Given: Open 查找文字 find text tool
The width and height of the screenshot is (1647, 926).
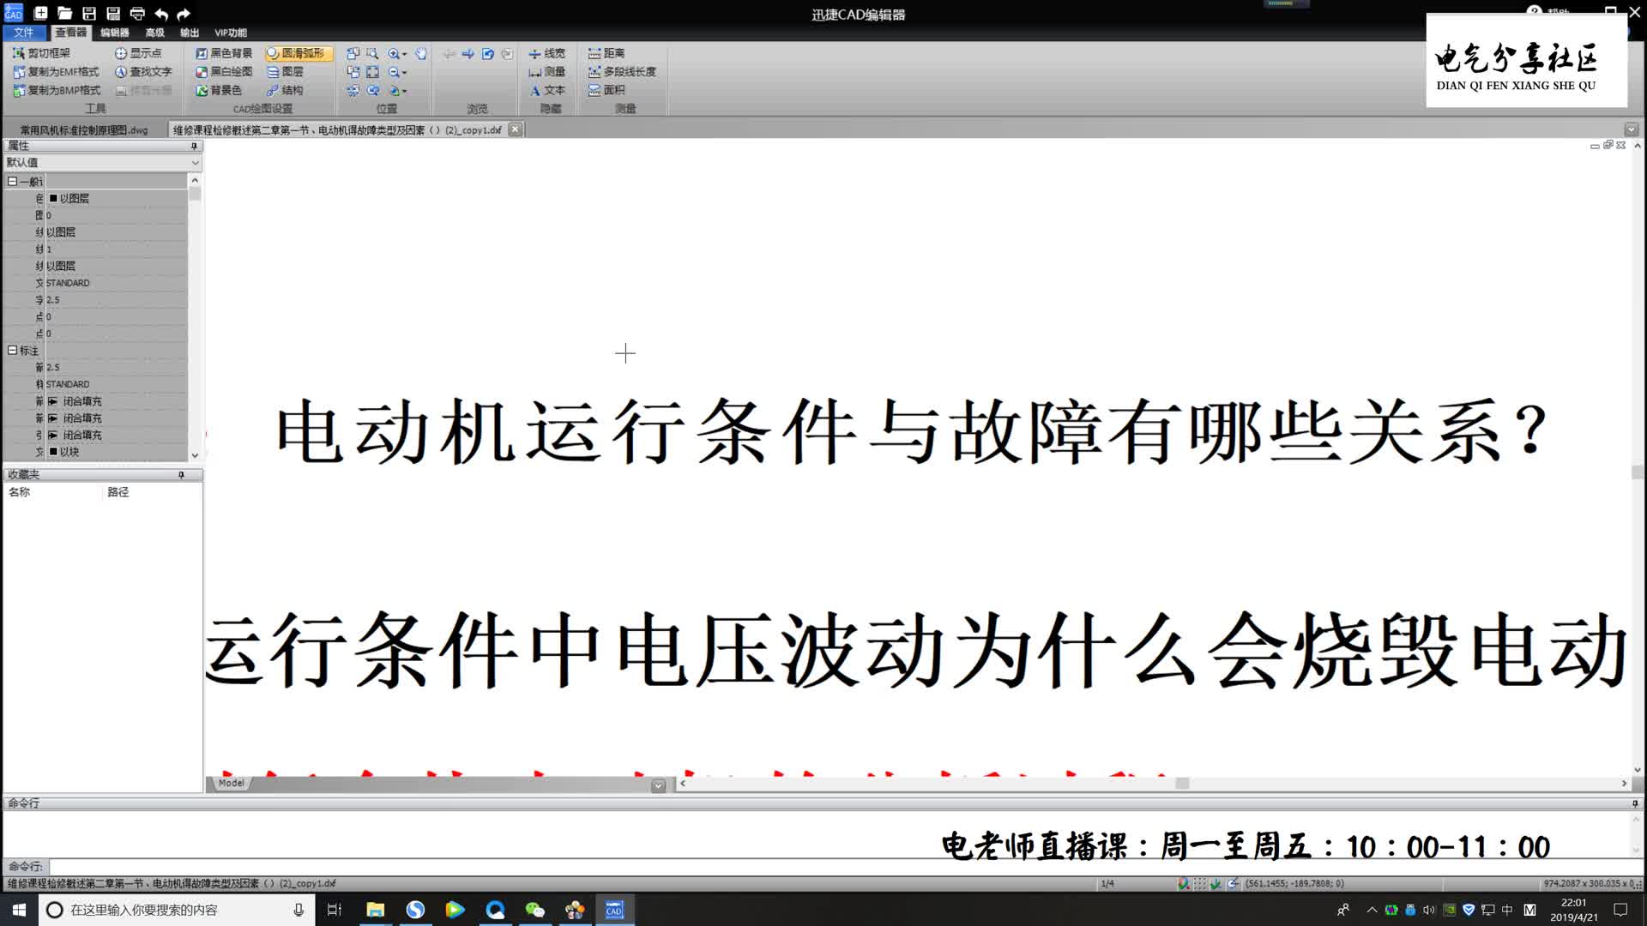Looking at the screenshot, I should click(x=143, y=72).
